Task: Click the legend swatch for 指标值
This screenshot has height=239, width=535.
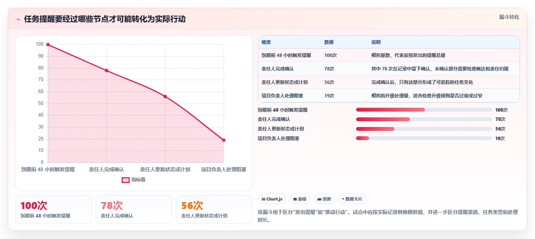Action: pos(125,180)
